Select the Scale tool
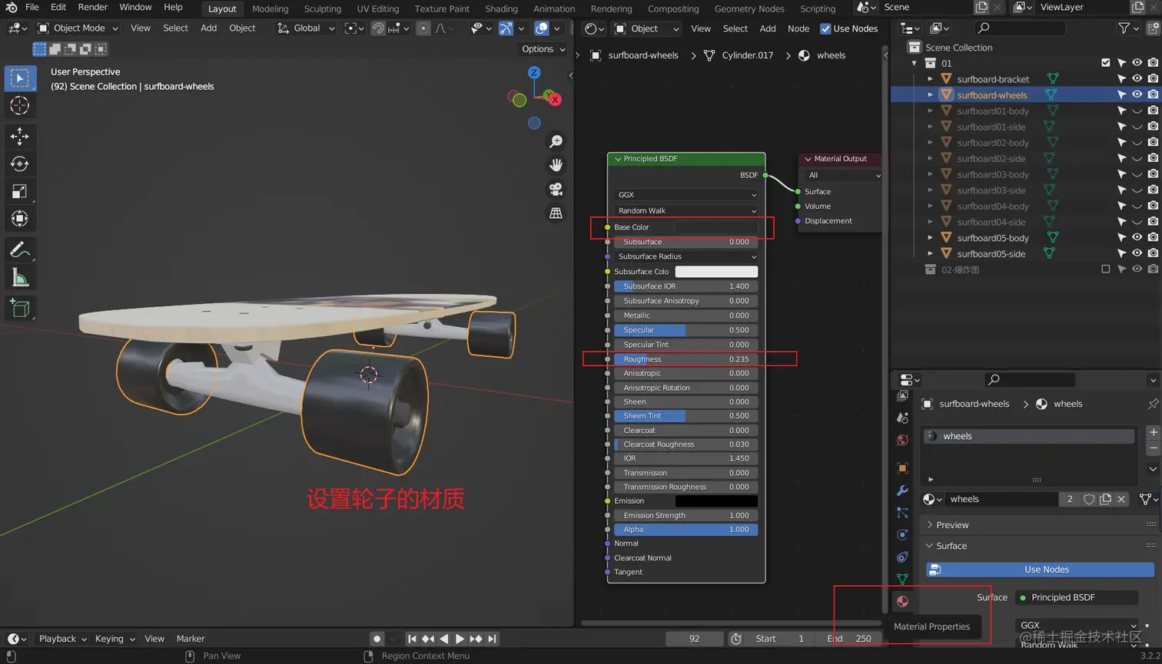This screenshot has height=664, width=1162. 20,192
